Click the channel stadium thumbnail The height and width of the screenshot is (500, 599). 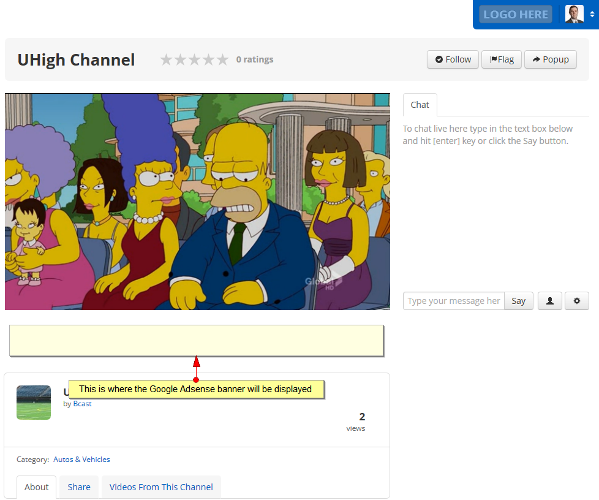coord(34,403)
